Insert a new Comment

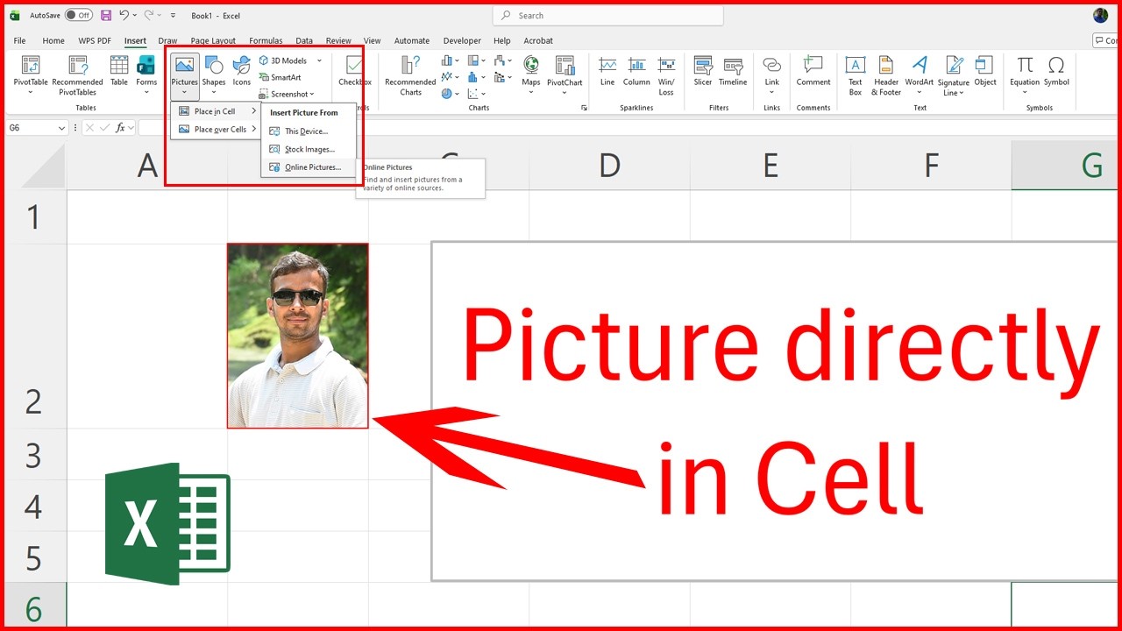click(x=813, y=72)
